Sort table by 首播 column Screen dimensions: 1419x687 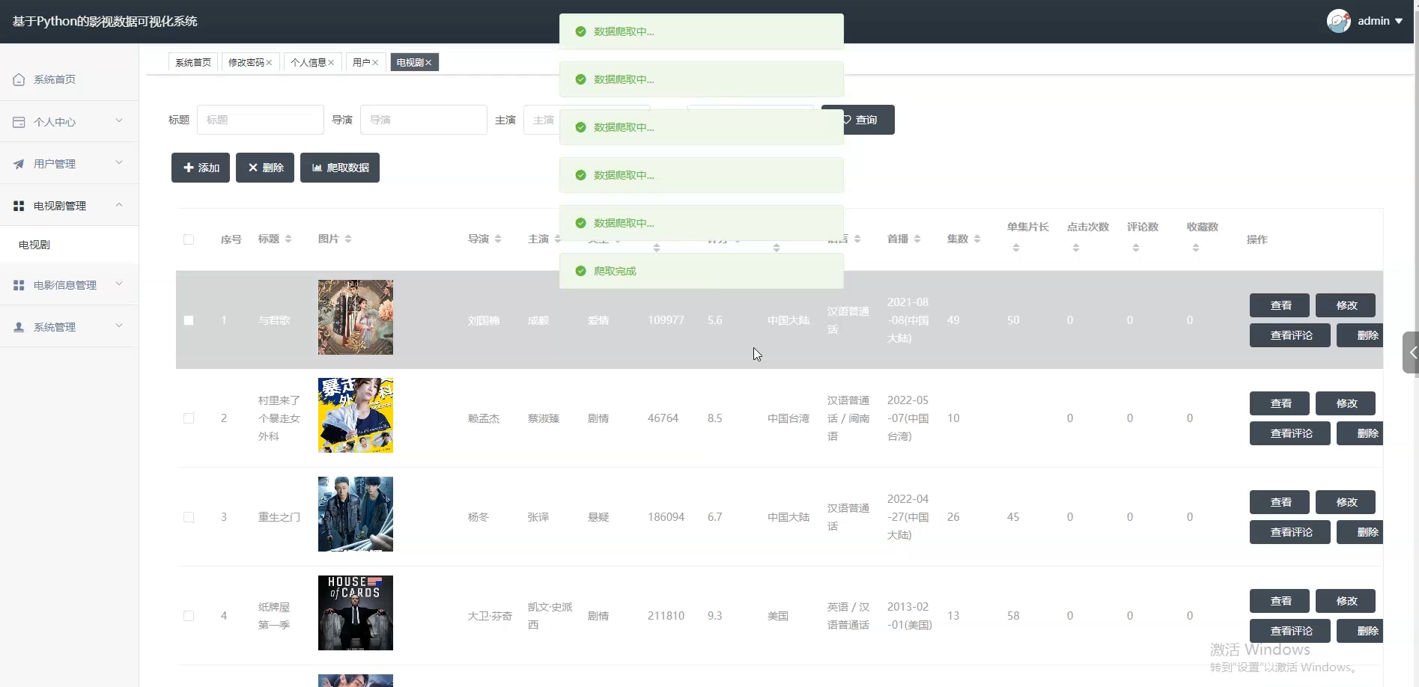click(x=917, y=239)
